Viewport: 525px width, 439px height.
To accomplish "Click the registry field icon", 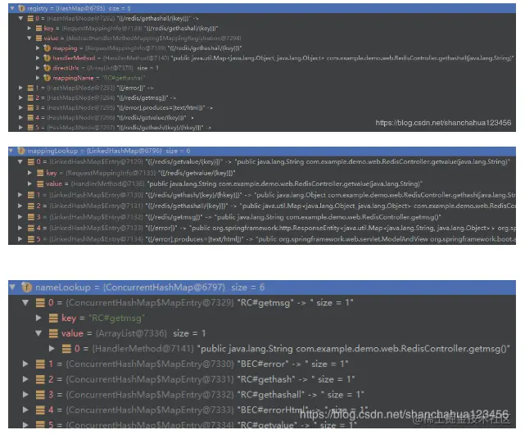I will [x=21, y=8].
